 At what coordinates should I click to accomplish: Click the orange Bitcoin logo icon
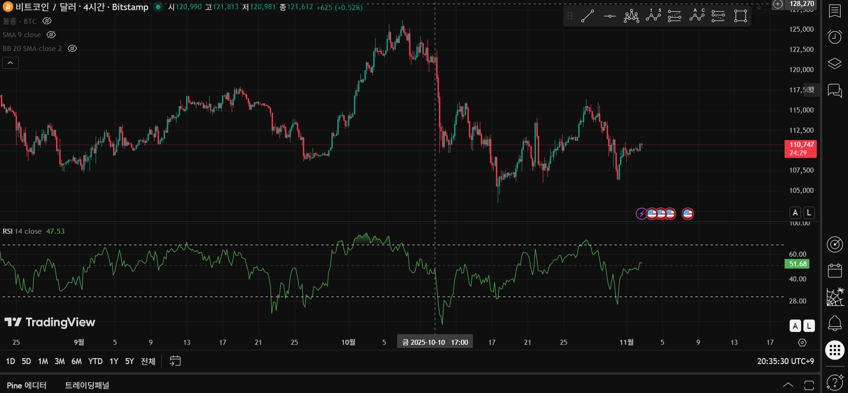8,7
